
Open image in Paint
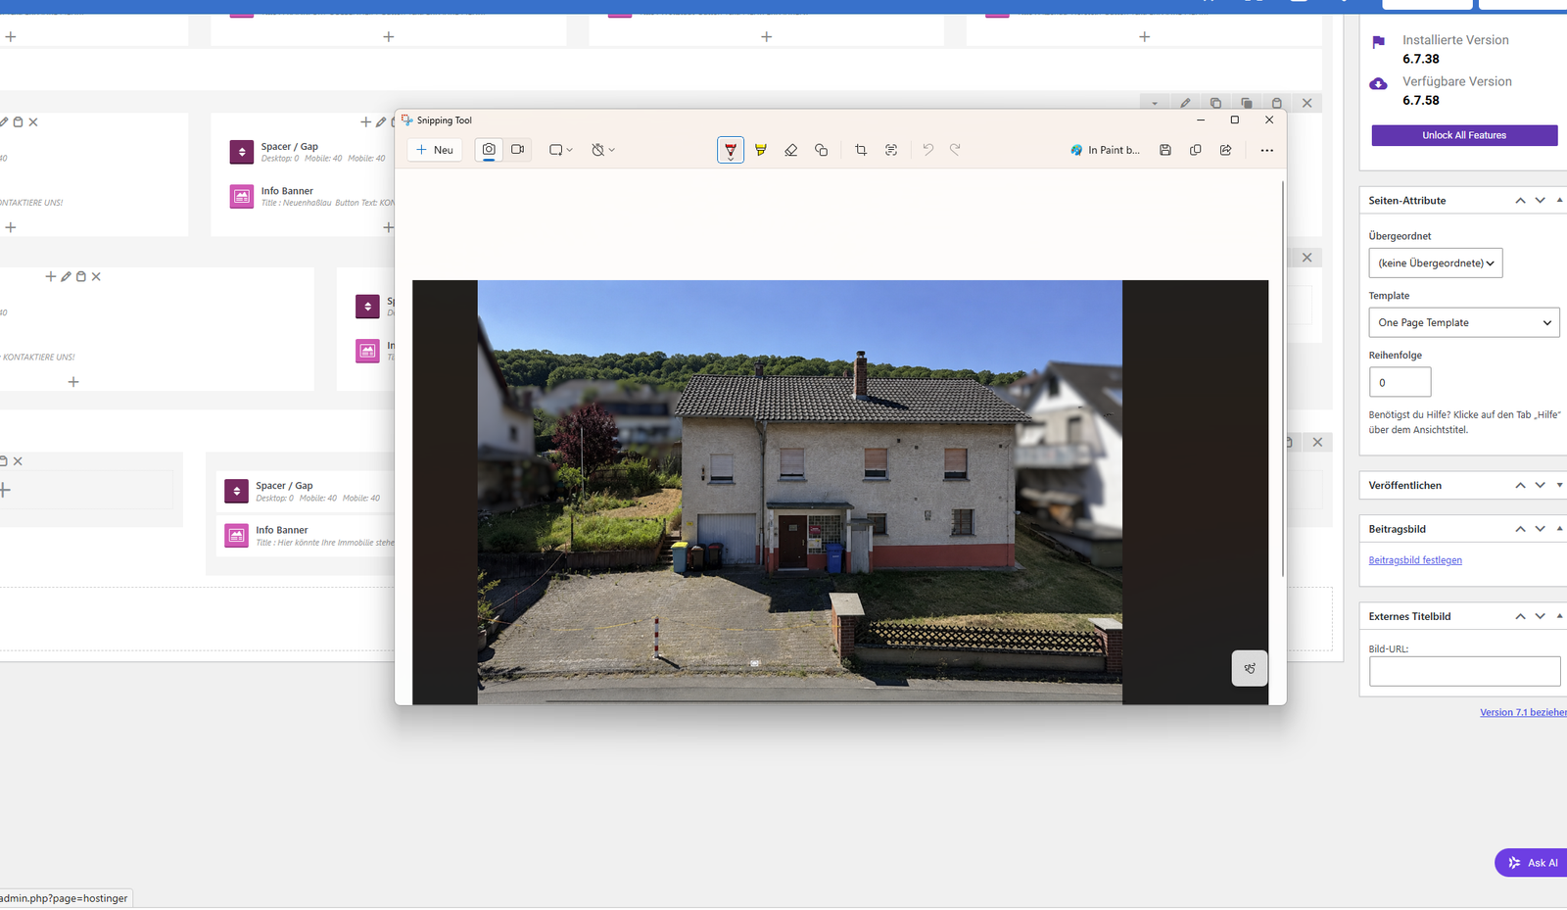1106,150
